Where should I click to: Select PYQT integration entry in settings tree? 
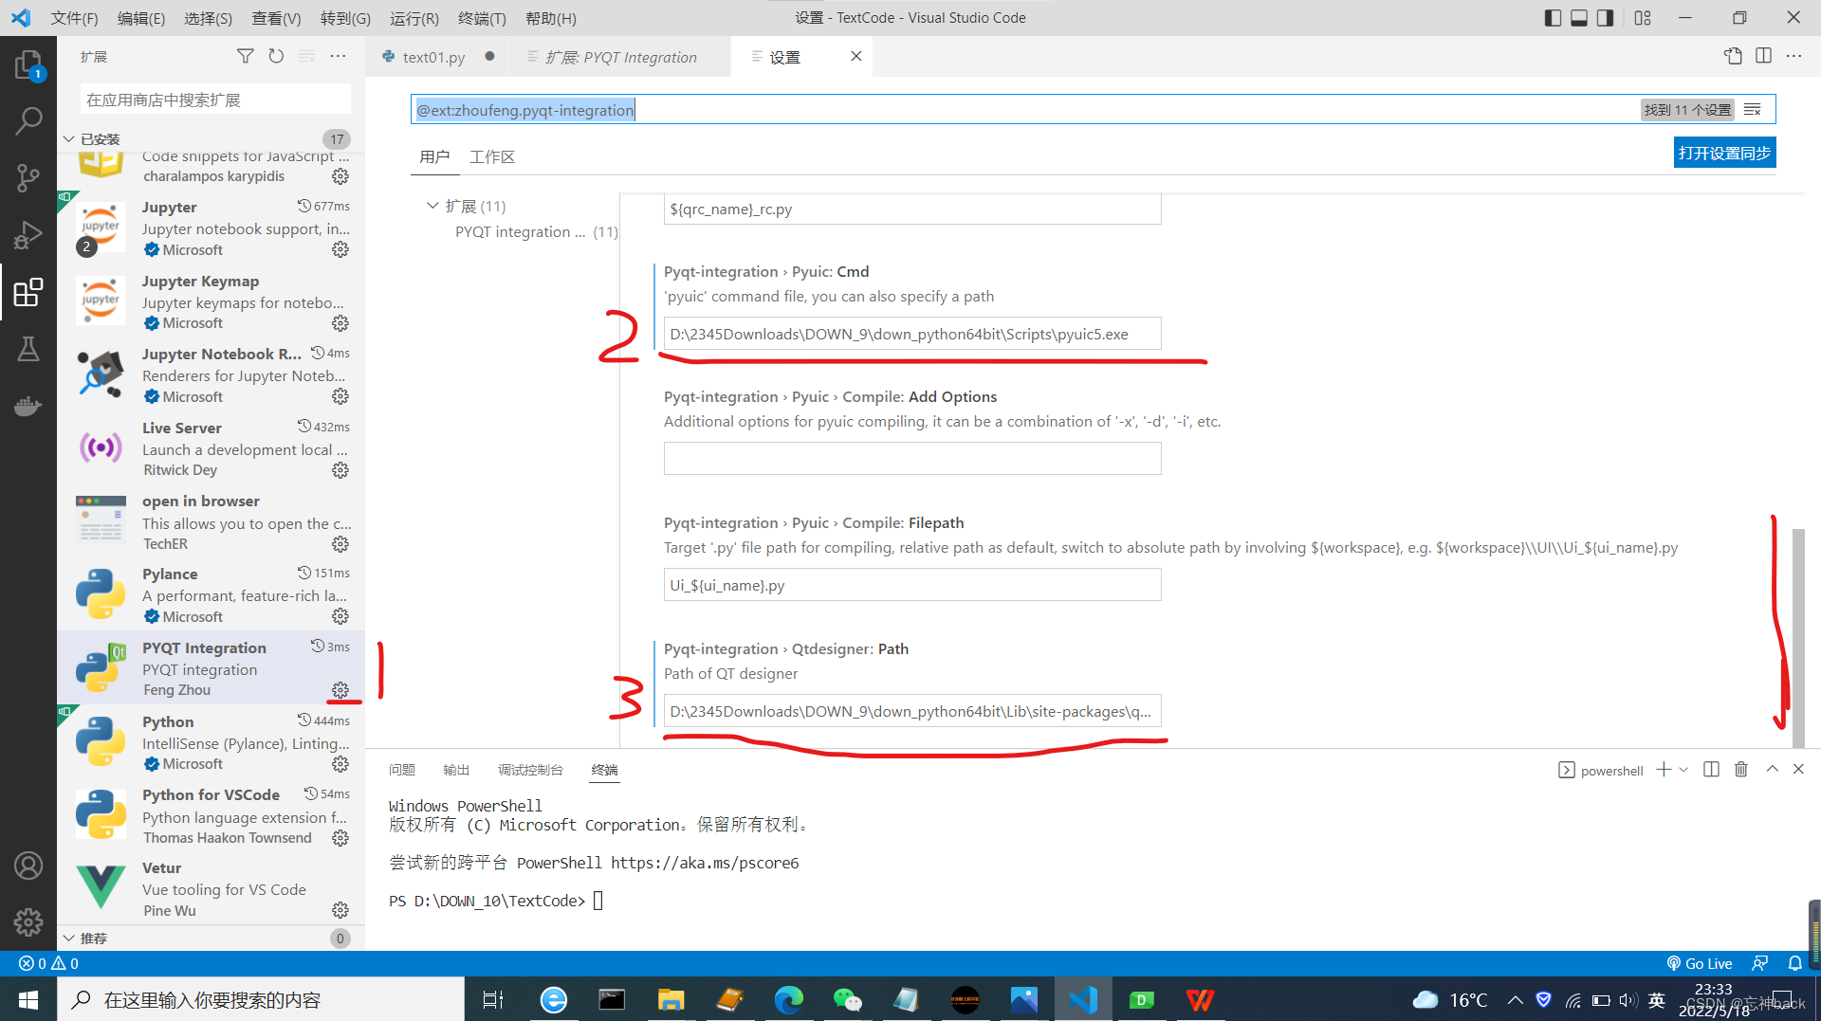536,232
